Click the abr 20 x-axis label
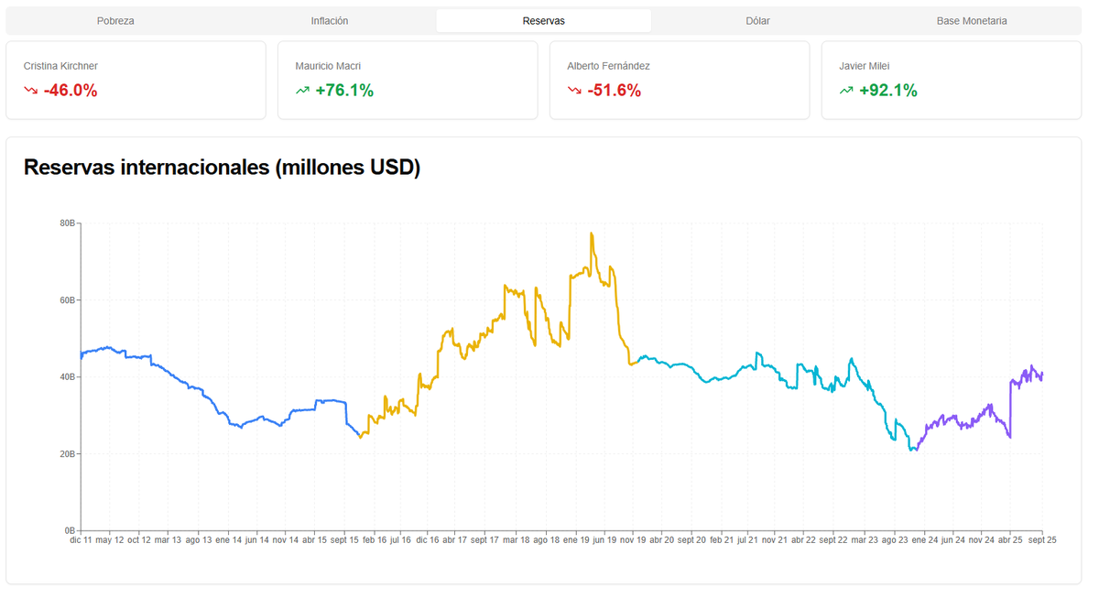 coord(663,540)
